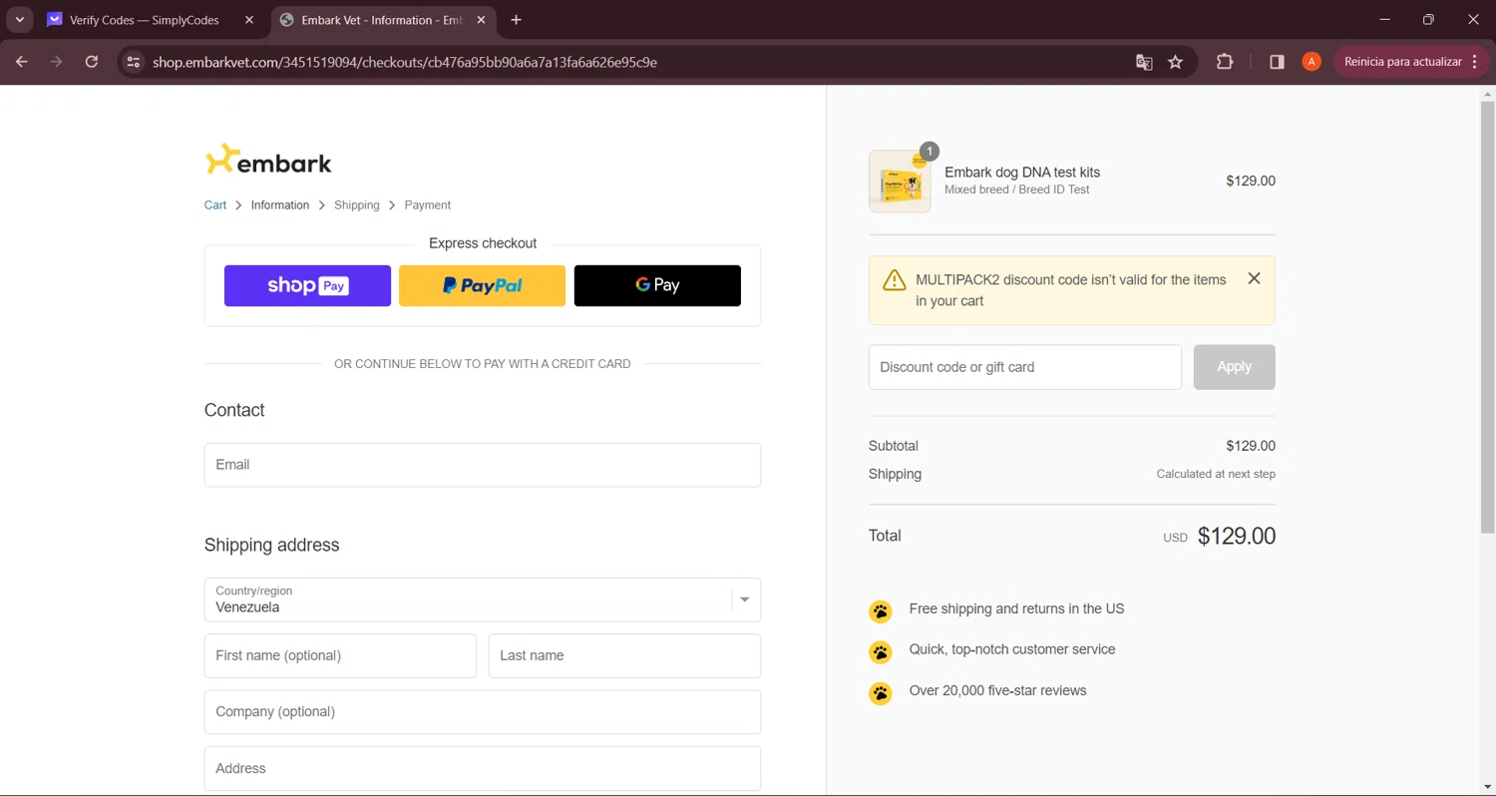This screenshot has width=1496, height=796.
Task: Focus the First name (optional) field
Action: click(x=340, y=655)
